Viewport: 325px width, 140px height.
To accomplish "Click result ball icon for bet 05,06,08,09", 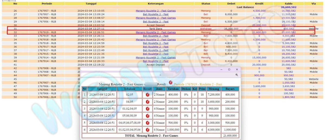I will [148, 116].
